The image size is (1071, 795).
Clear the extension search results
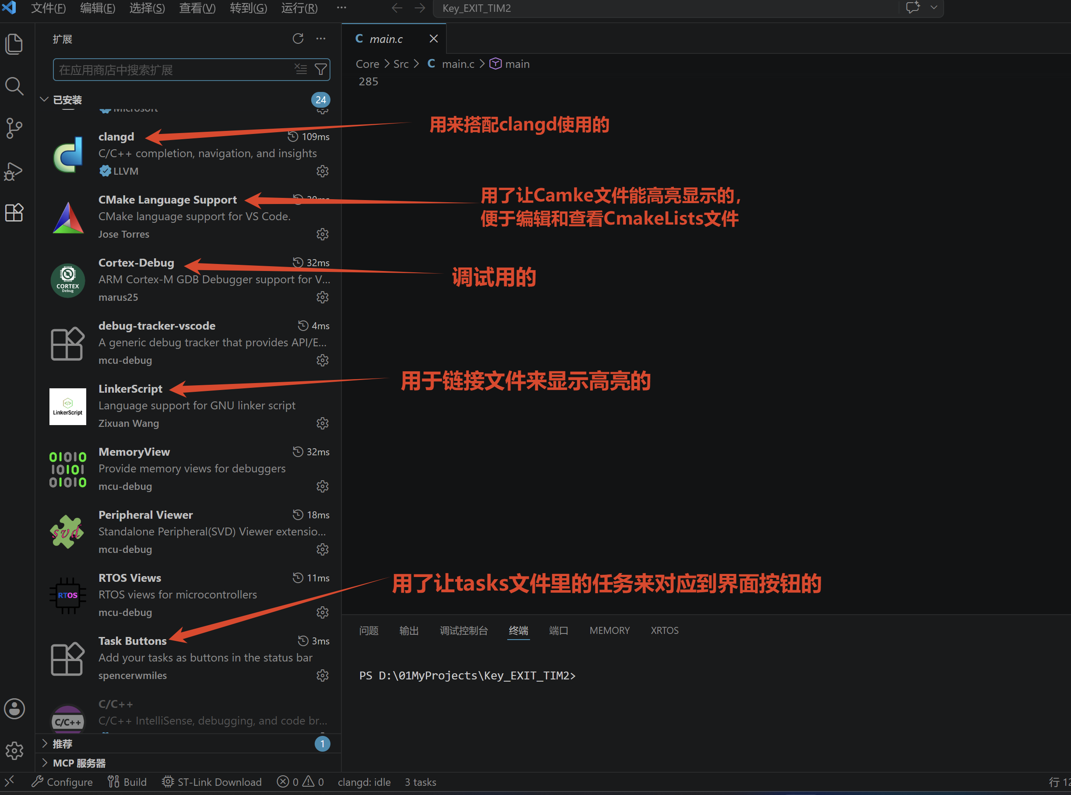pyautogui.click(x=301, y=69)
